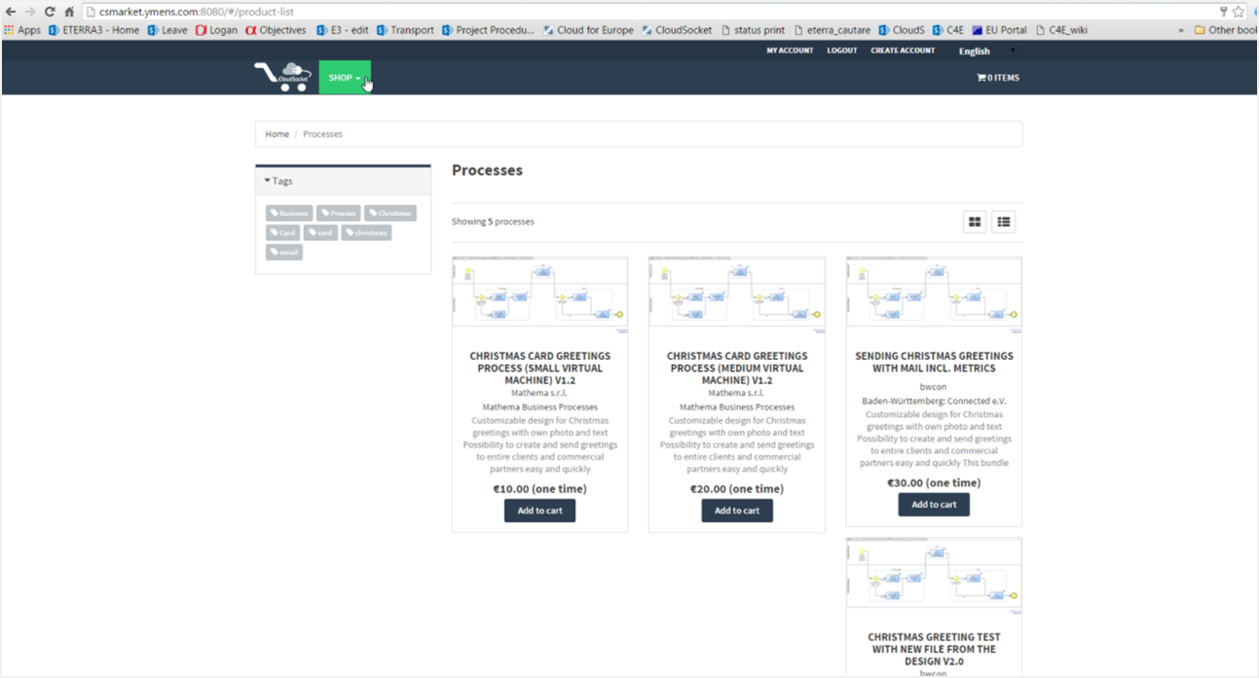1259x678 pixels.
Task: Add the €10.00 Christmas card process to cart
Action: pos(539,511)
